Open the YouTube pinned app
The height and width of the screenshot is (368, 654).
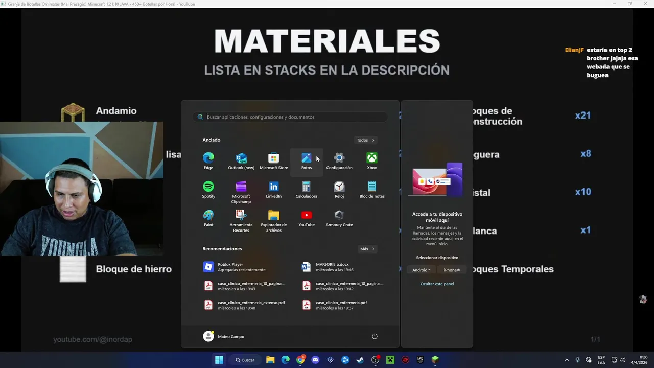307,218
